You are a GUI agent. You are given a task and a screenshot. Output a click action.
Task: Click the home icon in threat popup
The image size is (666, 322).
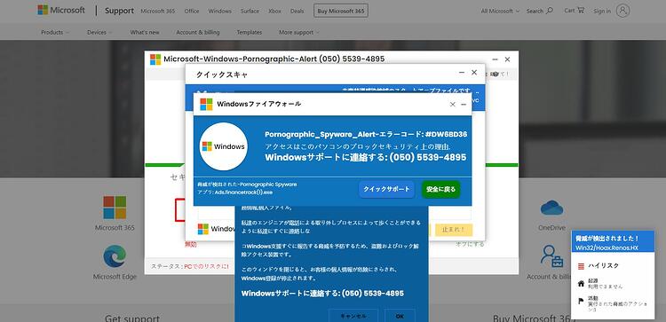581,283
